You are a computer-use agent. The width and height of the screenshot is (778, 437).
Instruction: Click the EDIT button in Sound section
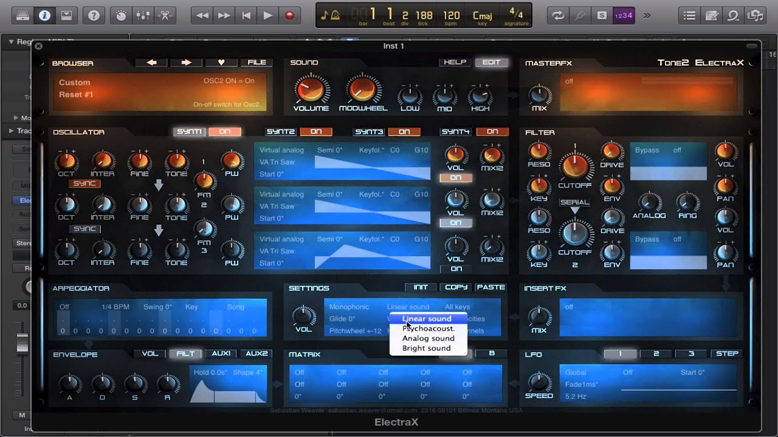[x=491, y=62]
